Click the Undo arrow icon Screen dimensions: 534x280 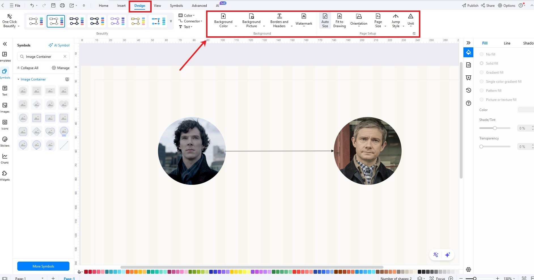point(32,5)
